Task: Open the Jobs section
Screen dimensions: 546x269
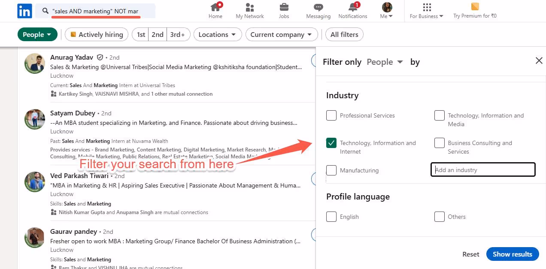Action: pyautogui.click(x=284, y=10)
